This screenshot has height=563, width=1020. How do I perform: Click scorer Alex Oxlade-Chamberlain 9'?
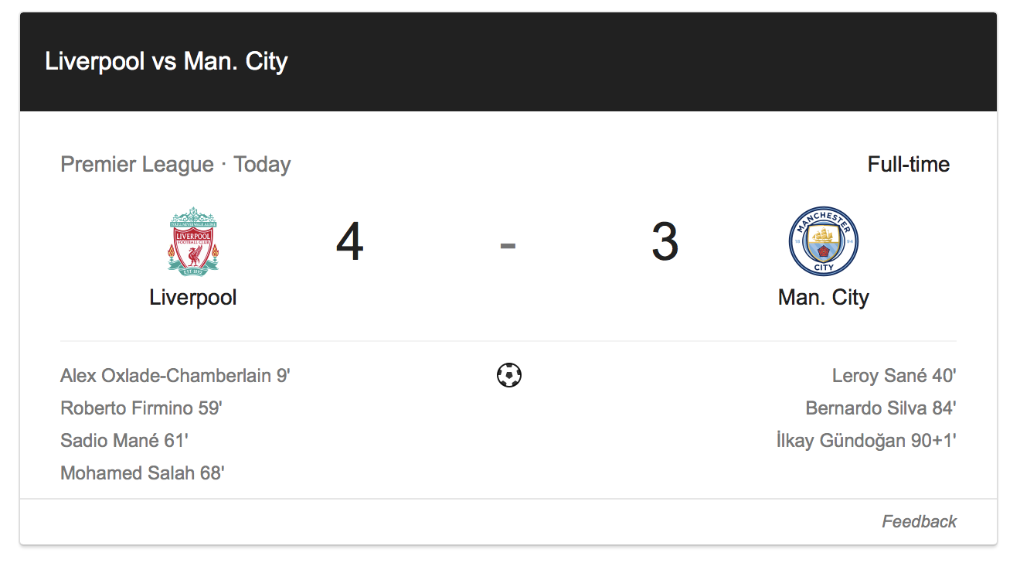[175, 376]
